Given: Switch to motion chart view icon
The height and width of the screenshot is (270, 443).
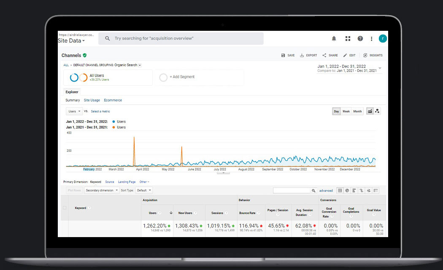Looking at the screenshot, I should [377, 111].
